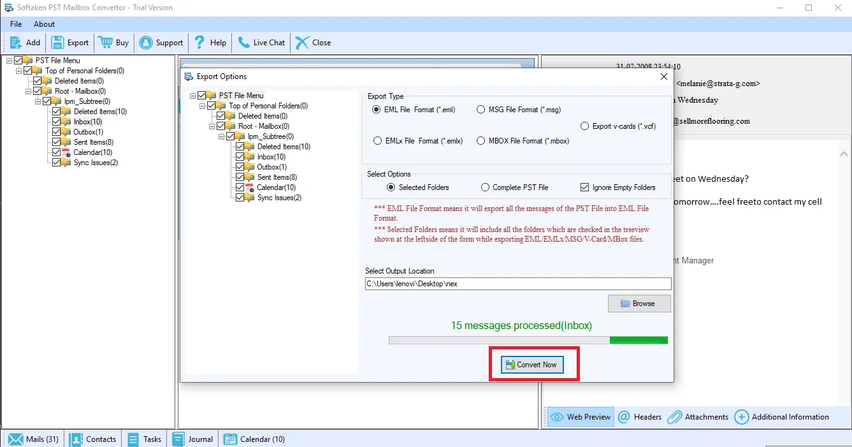Image resolution: width=852 pixels, height=447 pixels.
Task: Collapse Root - Mailbox node in main tree
Action: [28, 91]
